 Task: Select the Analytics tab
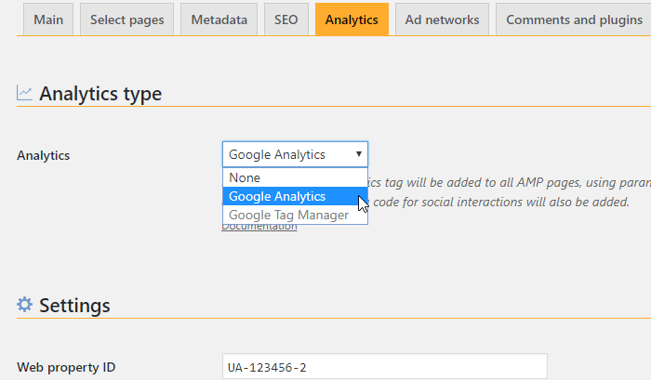[352, 20]
